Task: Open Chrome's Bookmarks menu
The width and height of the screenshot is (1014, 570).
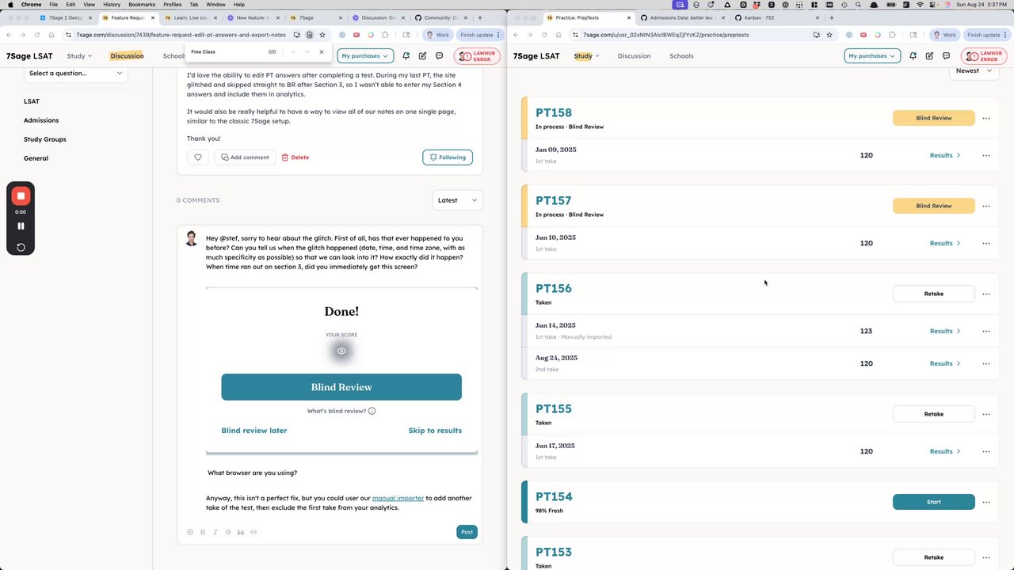Action: [x=142, y=5]
